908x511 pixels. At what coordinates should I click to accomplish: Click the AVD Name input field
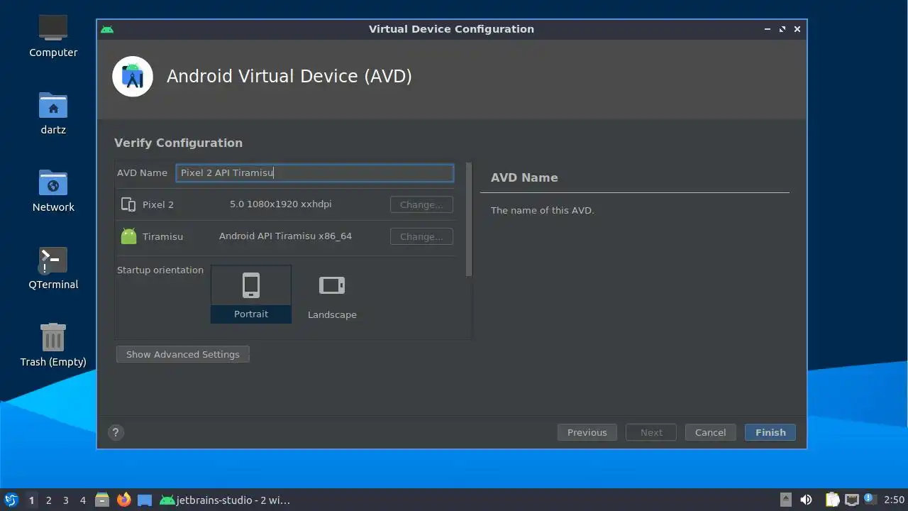[315, 172]
